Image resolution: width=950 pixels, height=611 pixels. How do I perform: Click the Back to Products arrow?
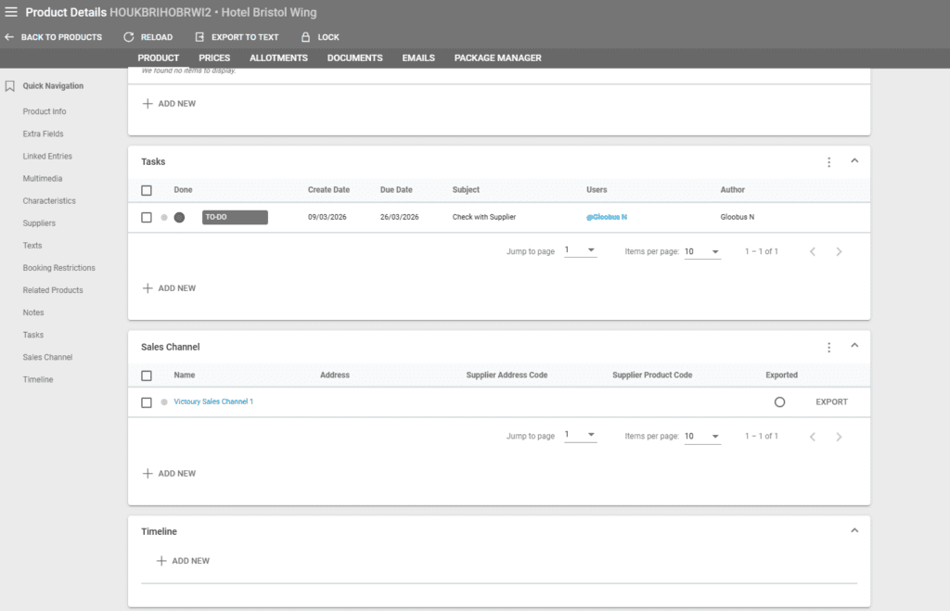(x=9, y=37)
